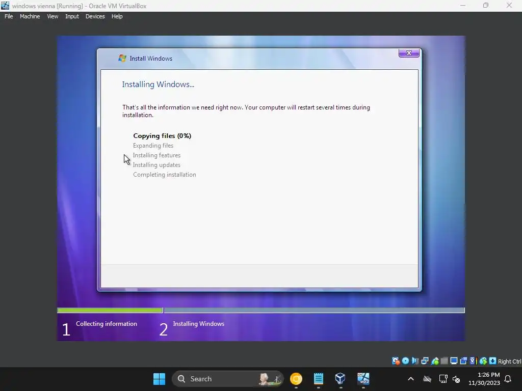
Task: Open the Windows Start menu
Action: pos(159,379)
